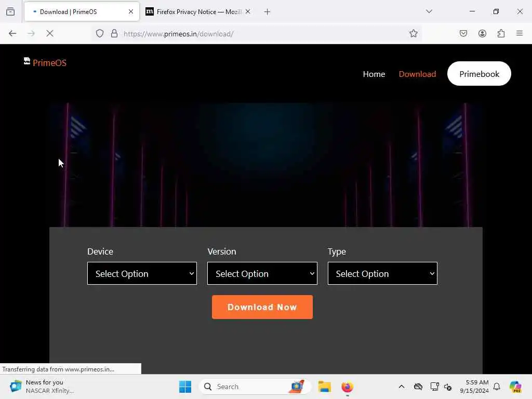Click the muted volume tray icon
Screen dimensions: 532x399
click(x=448, y=387)
